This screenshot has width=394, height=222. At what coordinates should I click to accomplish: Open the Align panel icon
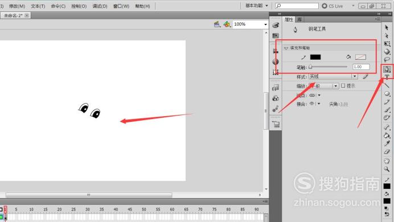pyautogui.click(x=276, y=51)
